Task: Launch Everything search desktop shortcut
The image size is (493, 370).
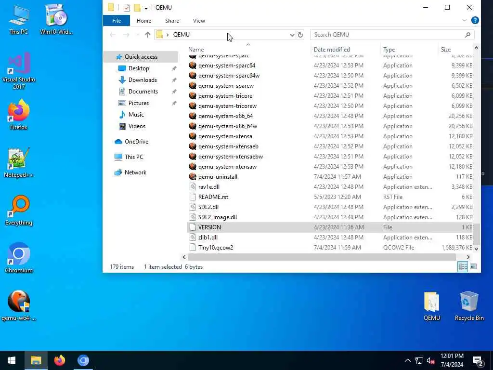Action: [19, 211]
